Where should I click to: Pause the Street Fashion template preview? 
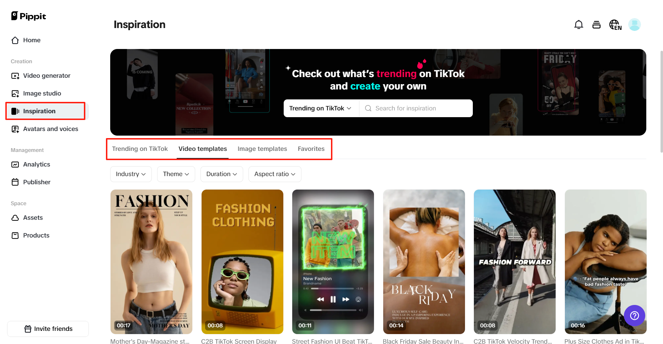pos(333,299)
